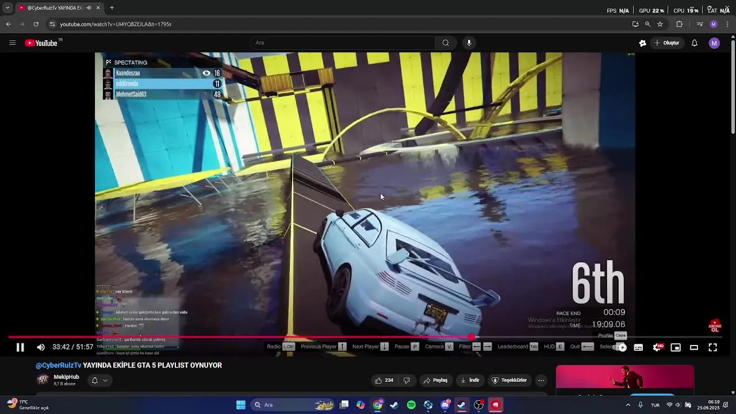Mute the video volume speaker icon
736x414 pixels.
point(41,347)
